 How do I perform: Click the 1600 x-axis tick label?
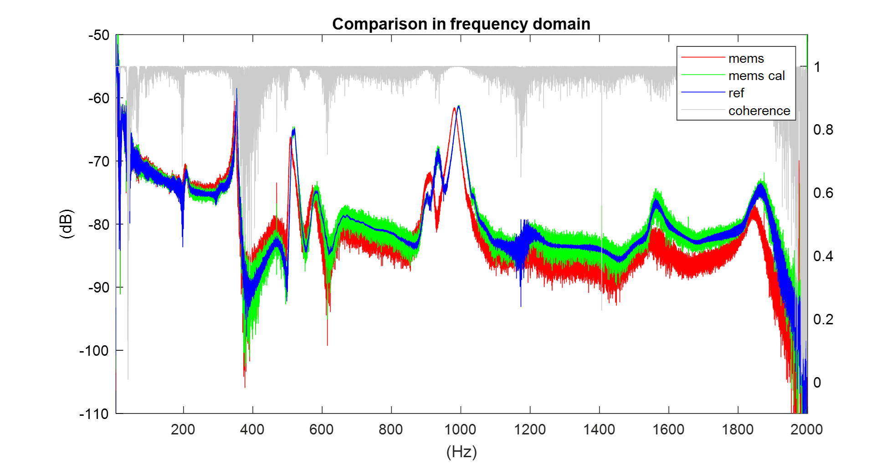(x=668, y=429)
